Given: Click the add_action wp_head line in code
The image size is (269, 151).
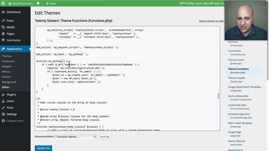Looking at the screenshot, I should tap(62, 54).
